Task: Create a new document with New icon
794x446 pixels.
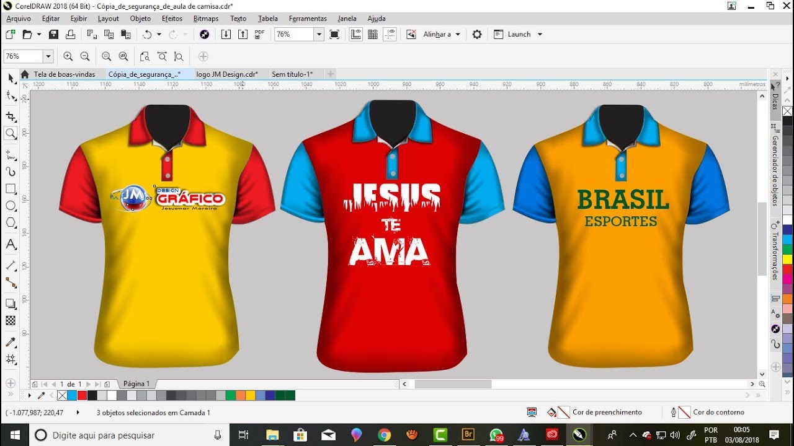Action: (10, 35)
